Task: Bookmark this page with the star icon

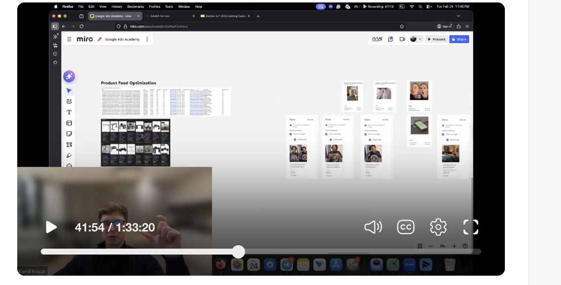Action: (x=402, y=27)
